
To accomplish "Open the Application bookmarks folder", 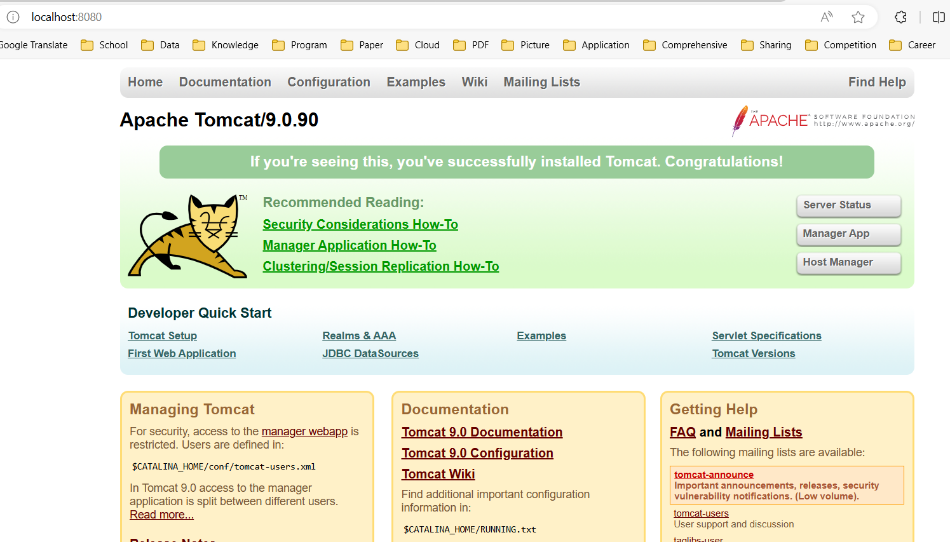I will pyautogui.click(x=596, y=45).
